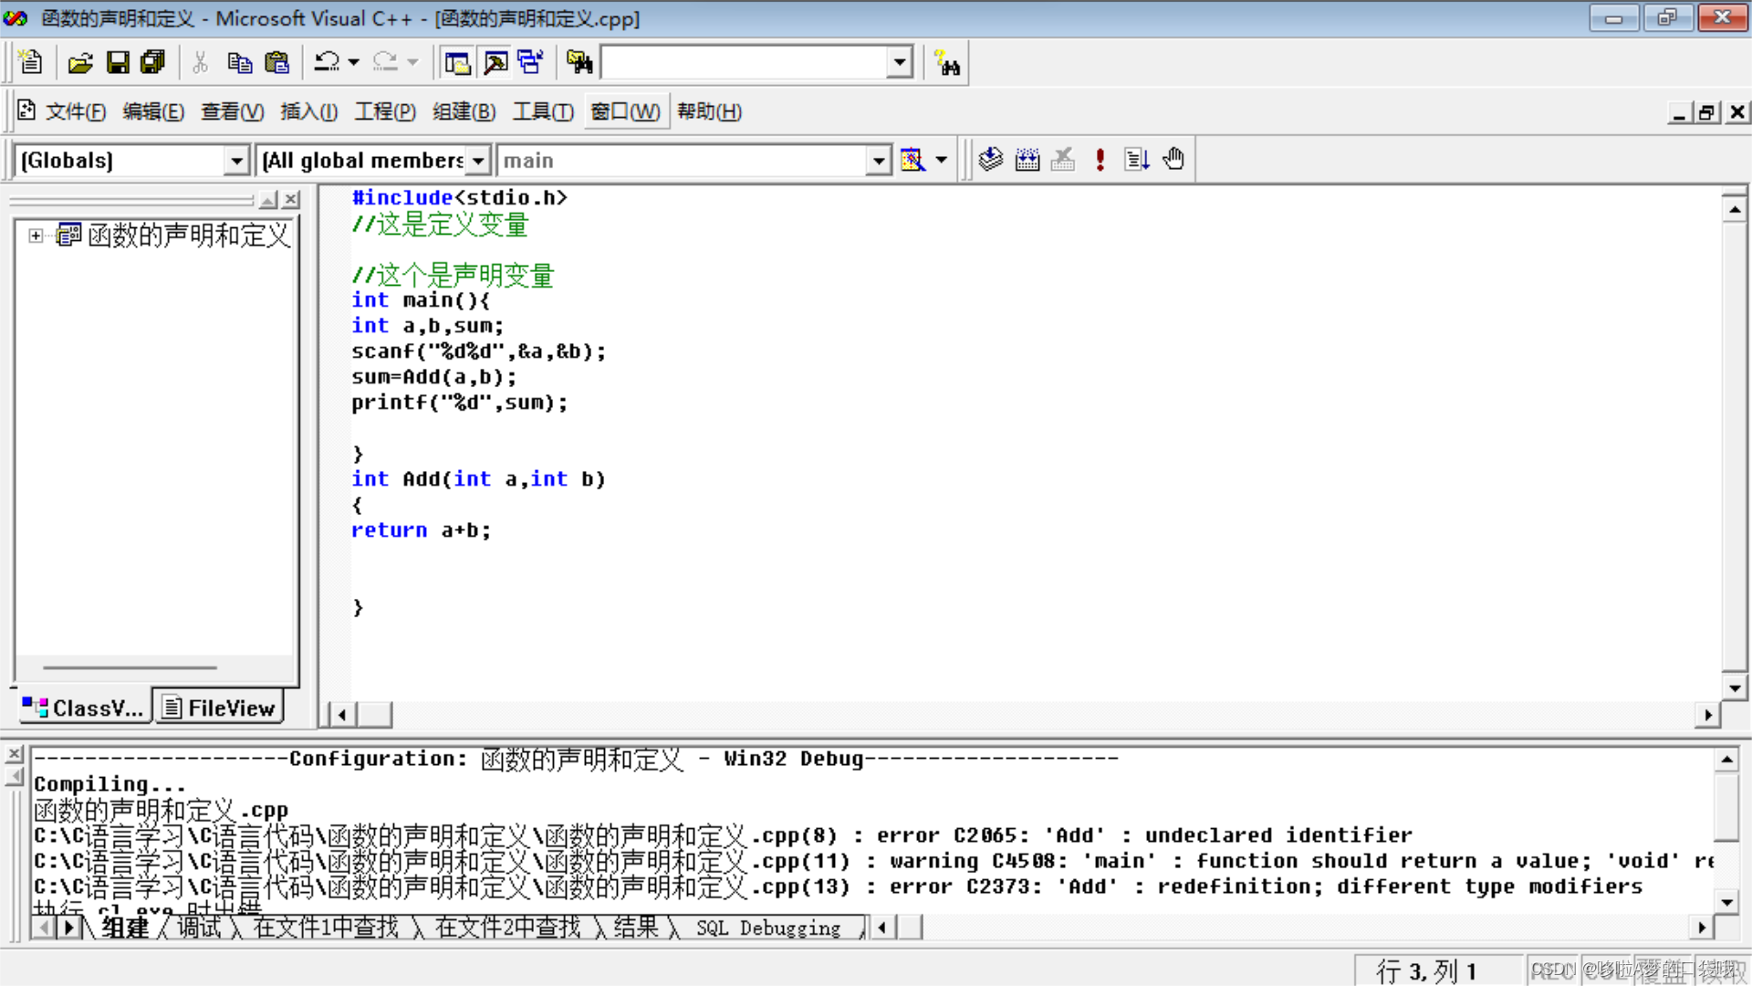
Task: Click the Save All icon
Action: point(152,63)
